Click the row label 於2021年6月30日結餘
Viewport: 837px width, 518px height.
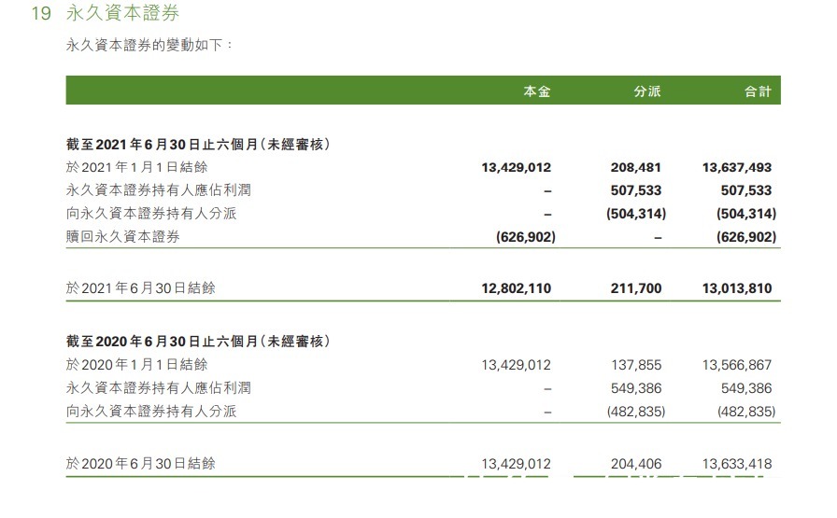point(141,288)
